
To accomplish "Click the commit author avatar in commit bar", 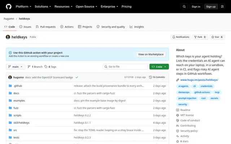I will (10, 77).
